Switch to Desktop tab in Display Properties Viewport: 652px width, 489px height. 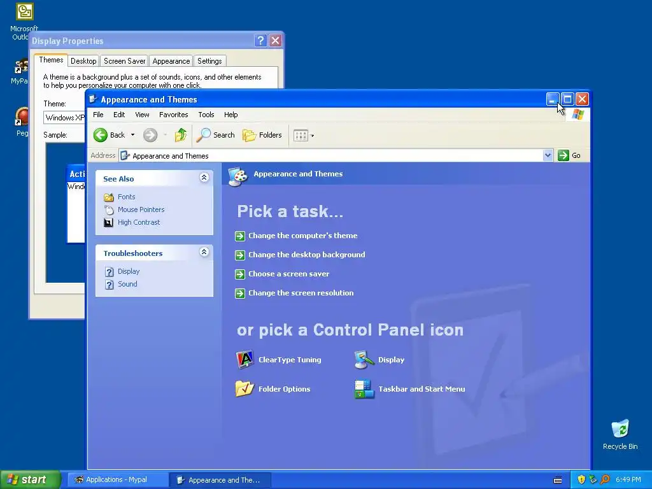[83, 61]
